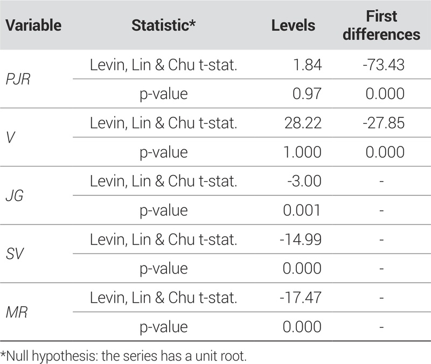Click the 0.001 p-value cell

tap(302, 210)
